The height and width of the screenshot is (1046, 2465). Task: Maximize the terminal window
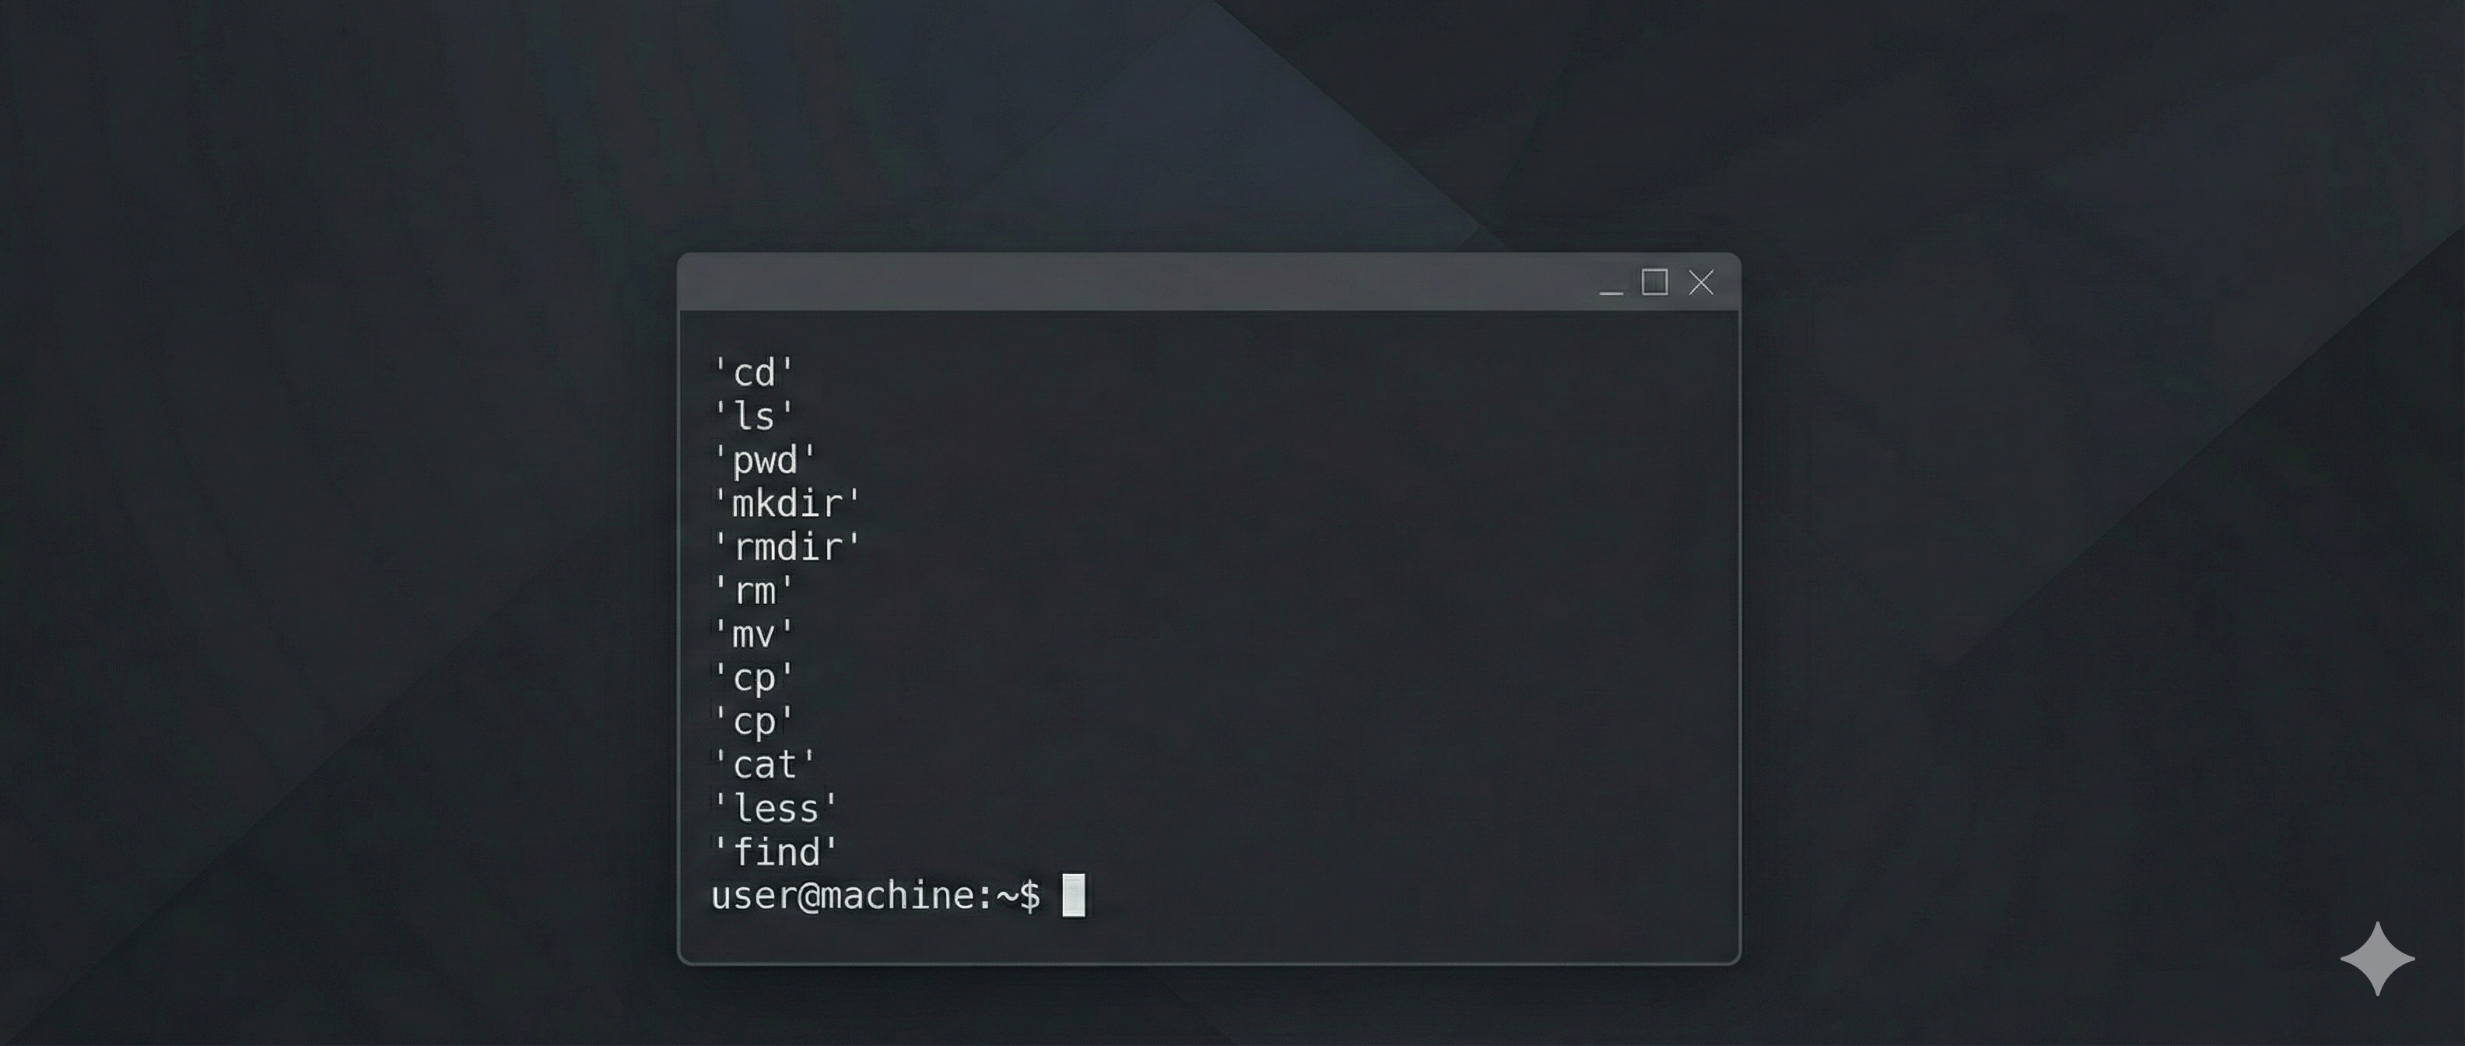(x=1656, y=283)
